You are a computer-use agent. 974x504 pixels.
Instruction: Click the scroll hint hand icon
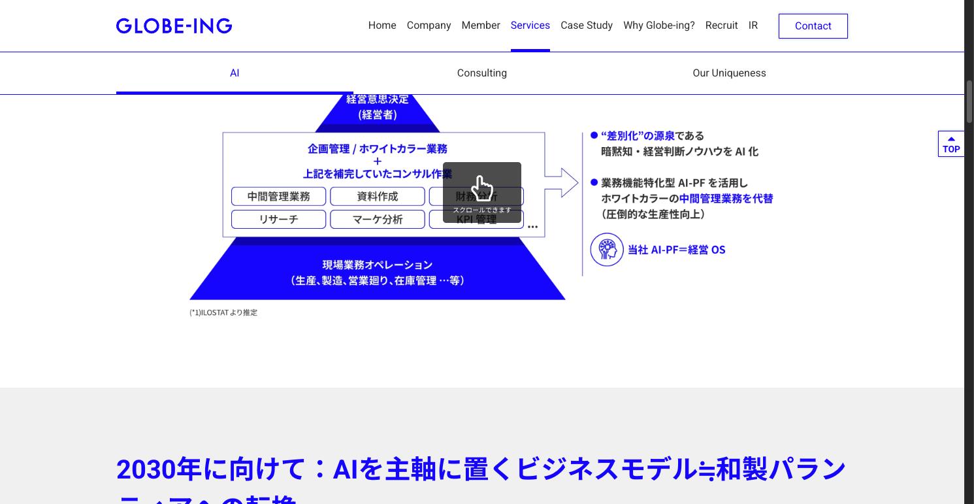click(x=482, y=188)
